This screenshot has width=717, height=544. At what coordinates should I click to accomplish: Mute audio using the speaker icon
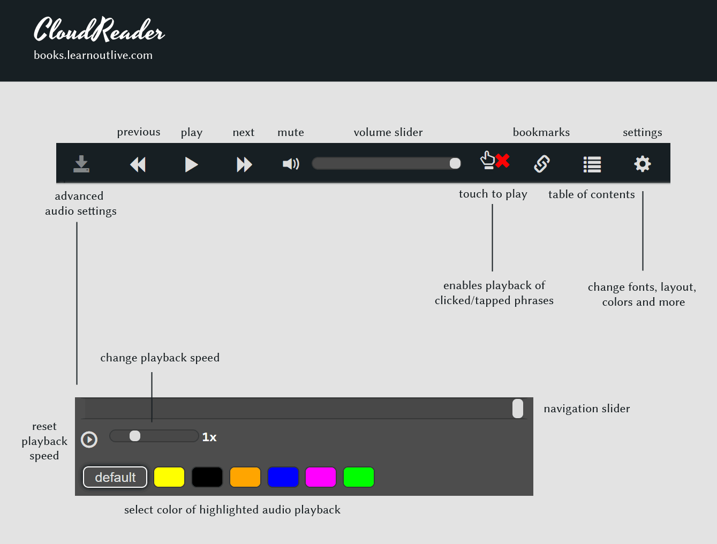tap(291, 164)
